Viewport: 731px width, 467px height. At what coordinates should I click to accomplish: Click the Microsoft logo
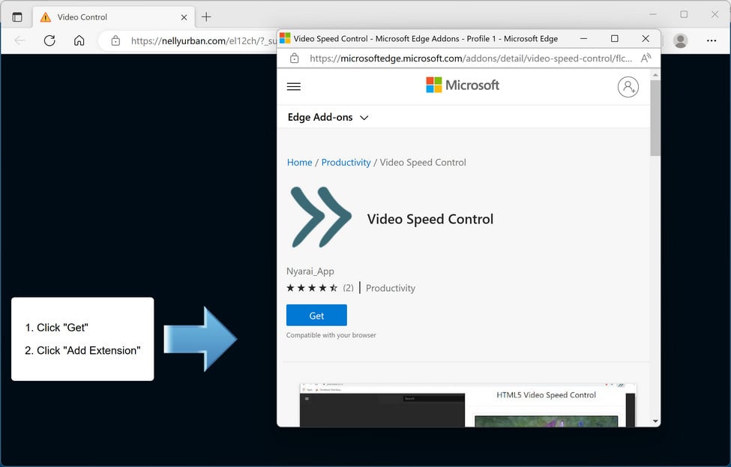tap(463, 85)
